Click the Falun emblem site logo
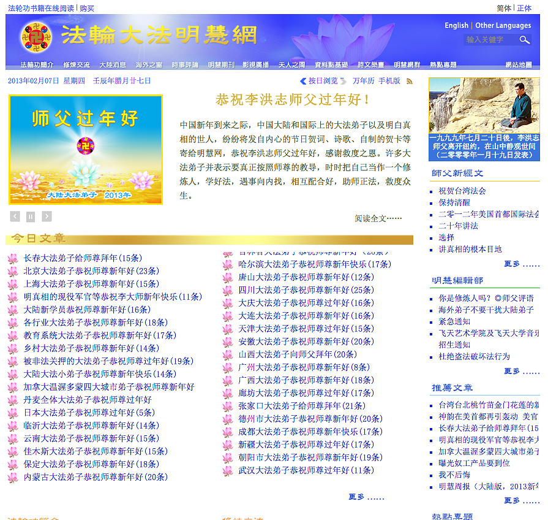The height and width of the screenshot is (520, 548). click(36, 37)
